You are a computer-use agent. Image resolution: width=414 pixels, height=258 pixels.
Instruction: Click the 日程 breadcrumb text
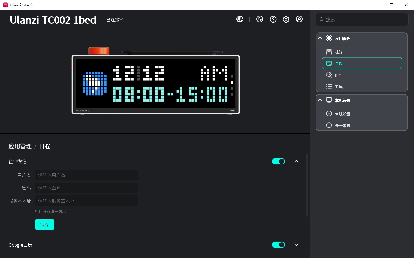point(45,146)
